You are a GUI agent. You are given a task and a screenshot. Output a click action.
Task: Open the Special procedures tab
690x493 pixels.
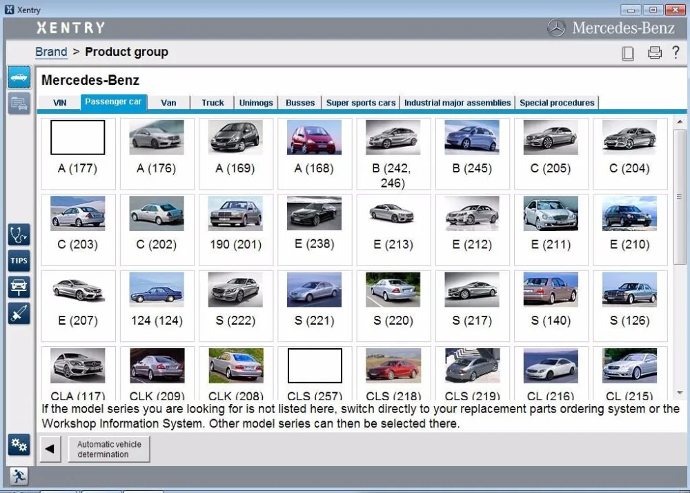point(557,103)
